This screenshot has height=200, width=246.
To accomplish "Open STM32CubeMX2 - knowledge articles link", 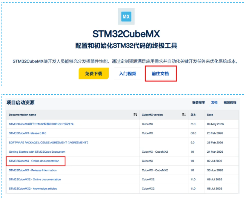I will point(33,189).
